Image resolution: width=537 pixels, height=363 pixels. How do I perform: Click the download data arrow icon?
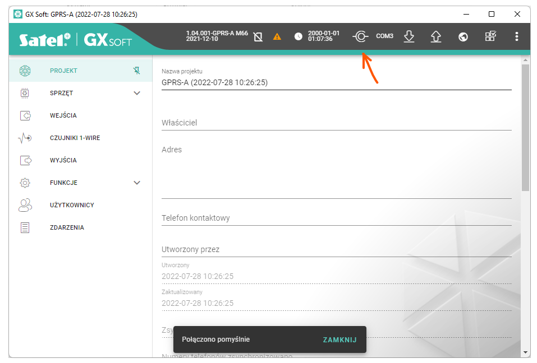[409, 37]
